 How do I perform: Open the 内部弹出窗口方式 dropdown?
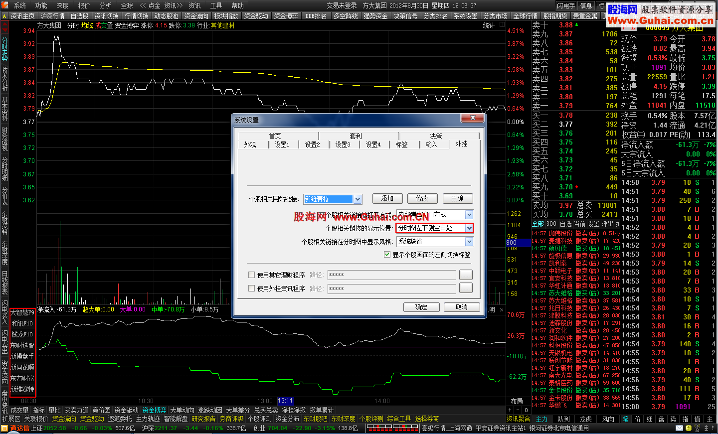(469, 215)
